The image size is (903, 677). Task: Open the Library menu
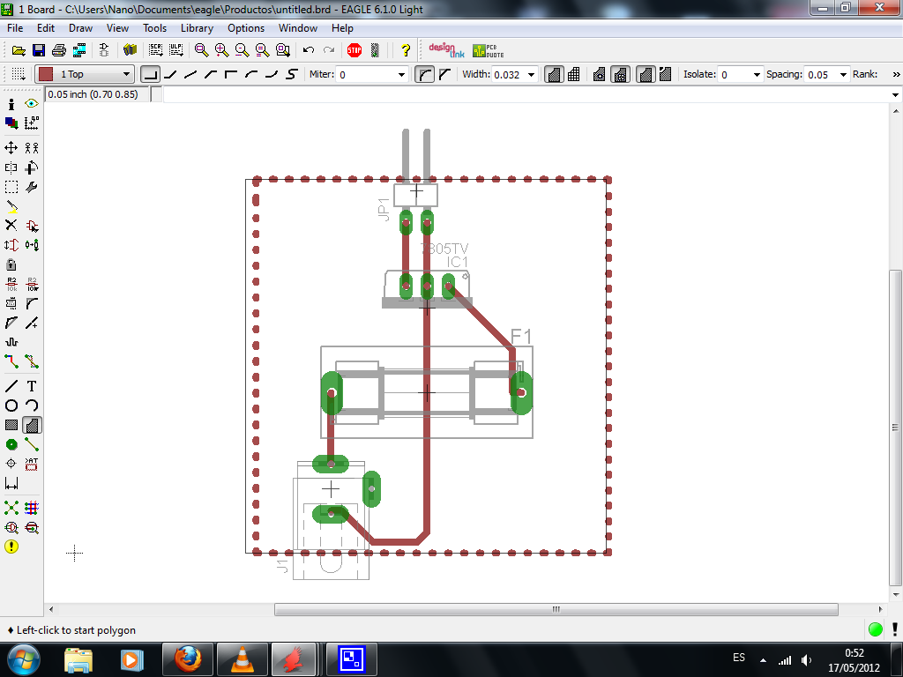[x=197, y=28]
